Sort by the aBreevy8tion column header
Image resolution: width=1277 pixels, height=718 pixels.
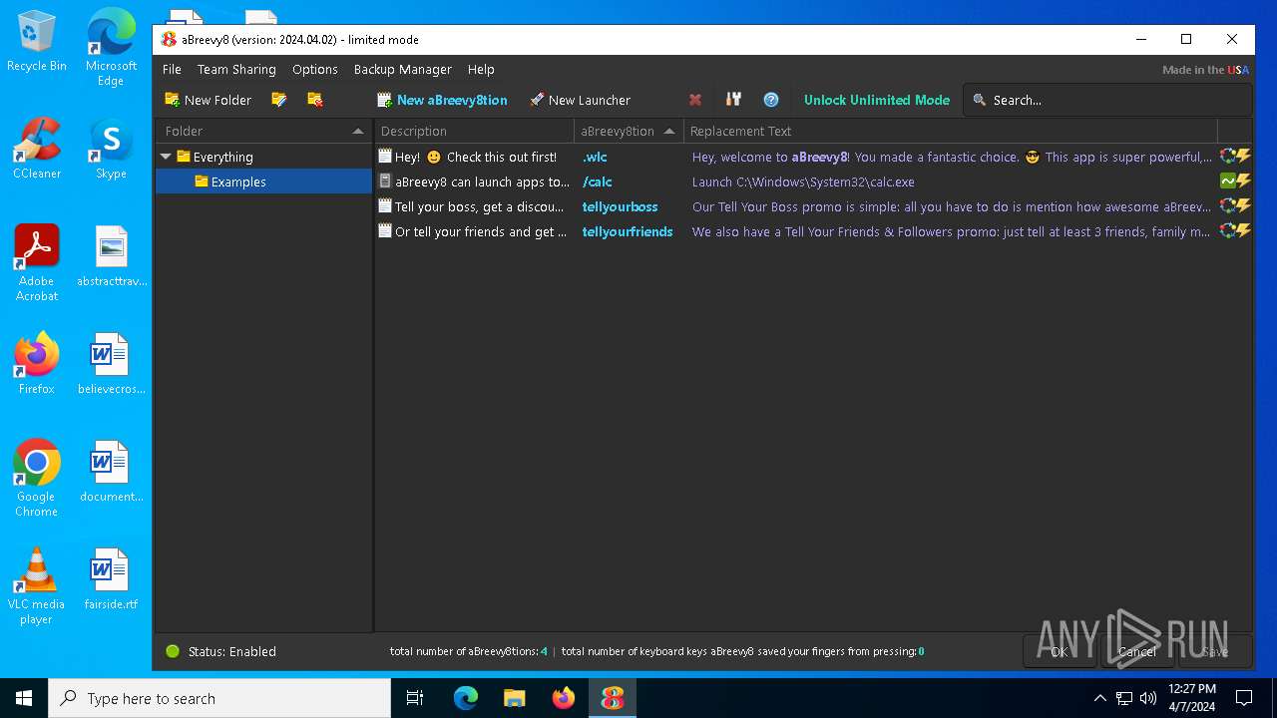click(629, 131)
